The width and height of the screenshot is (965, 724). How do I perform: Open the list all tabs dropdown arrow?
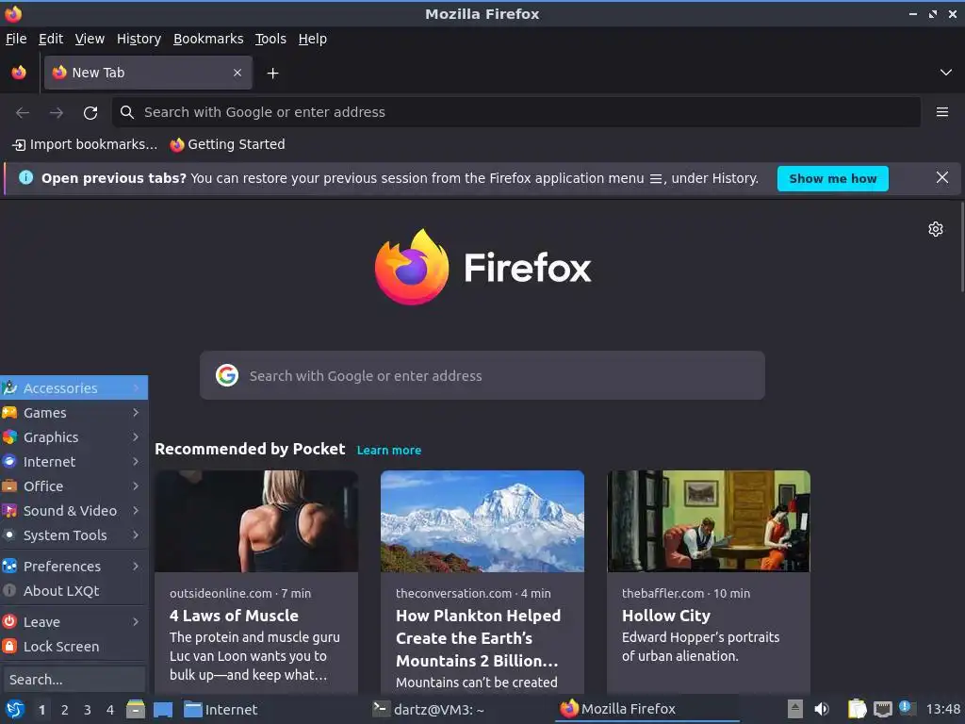[946, 73]
